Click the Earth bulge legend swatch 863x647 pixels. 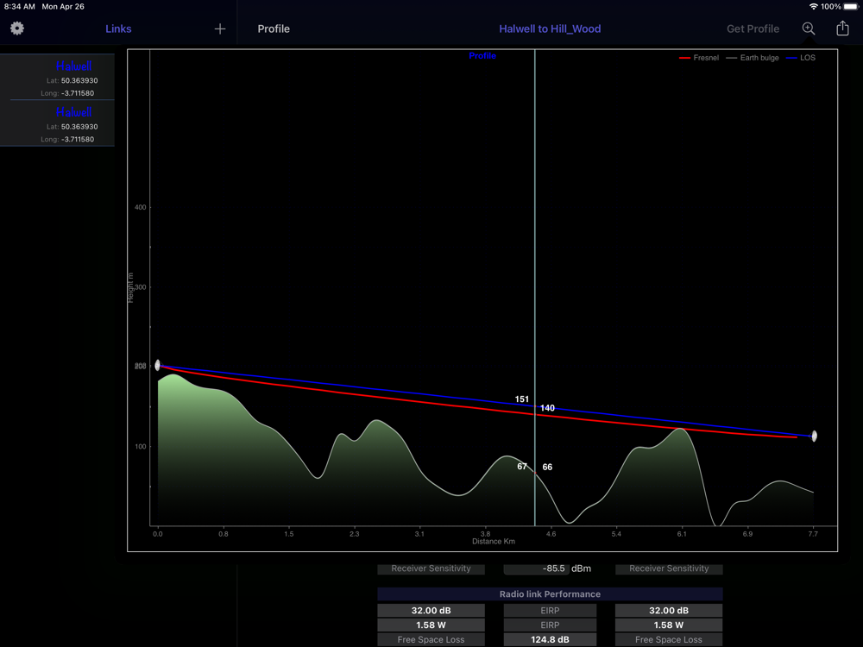pyautogui.click(x=731, y=58)
